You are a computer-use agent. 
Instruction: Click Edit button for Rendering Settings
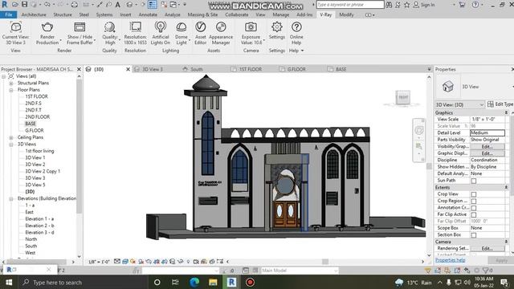pos(487,248)
